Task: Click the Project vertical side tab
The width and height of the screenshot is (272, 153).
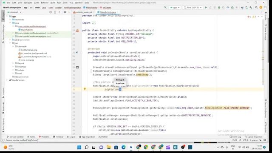Action: 3,16
